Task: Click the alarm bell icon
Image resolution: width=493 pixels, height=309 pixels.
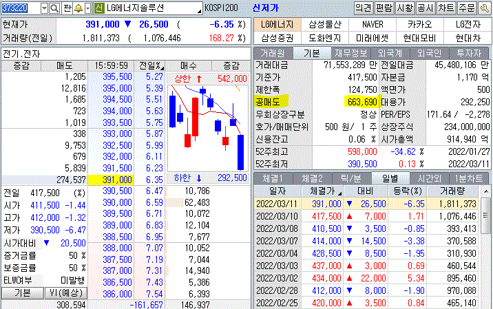Action: (78, 8)
